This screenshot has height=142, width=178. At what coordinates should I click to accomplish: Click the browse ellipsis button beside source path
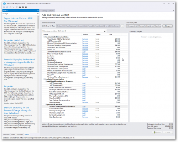(122, 26)
